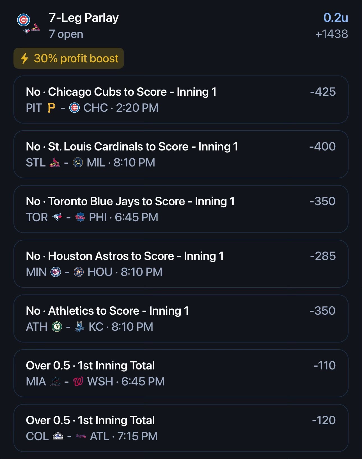Image resolution: width=362 pixels, height=459 pixels.
Task: Select the St. Louis Cardinals Inning 1 leg
Action: (x=181, y=154)
